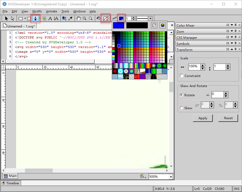
Task: Open the 500% zoom level dropdown
Action: (171, 176)
